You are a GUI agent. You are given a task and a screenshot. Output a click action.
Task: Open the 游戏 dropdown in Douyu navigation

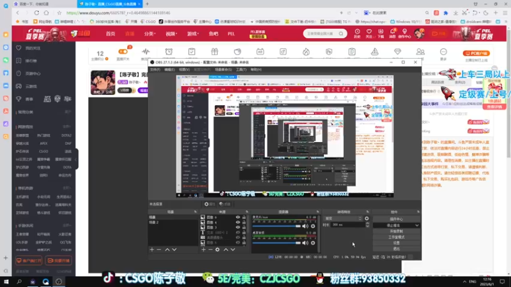(x=193, y=34)
